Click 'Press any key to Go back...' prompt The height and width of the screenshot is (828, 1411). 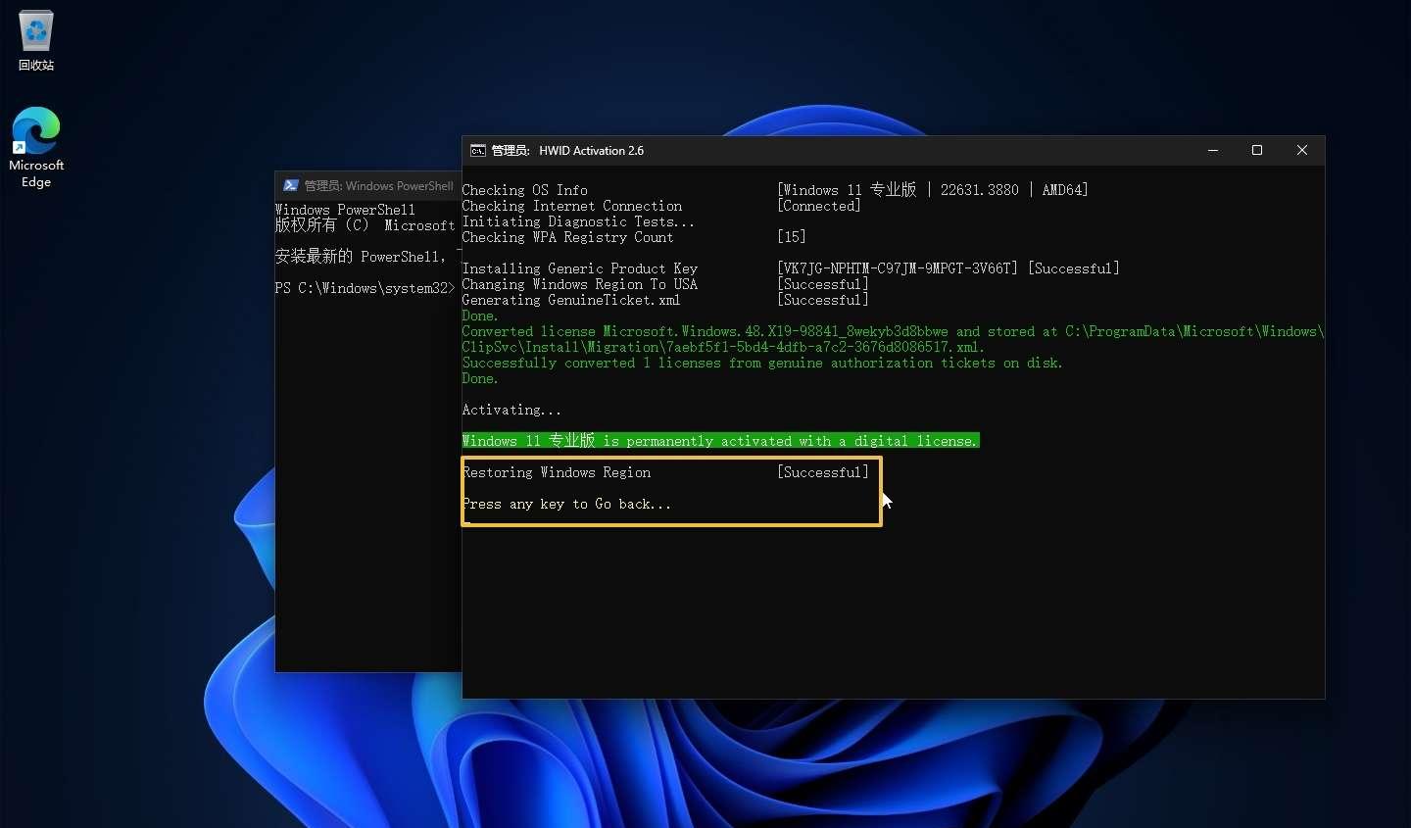click(x=566, y=504)
